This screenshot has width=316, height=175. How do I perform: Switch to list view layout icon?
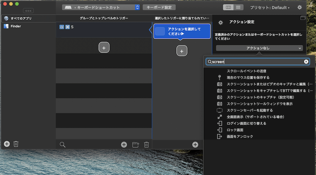point(238,7)
